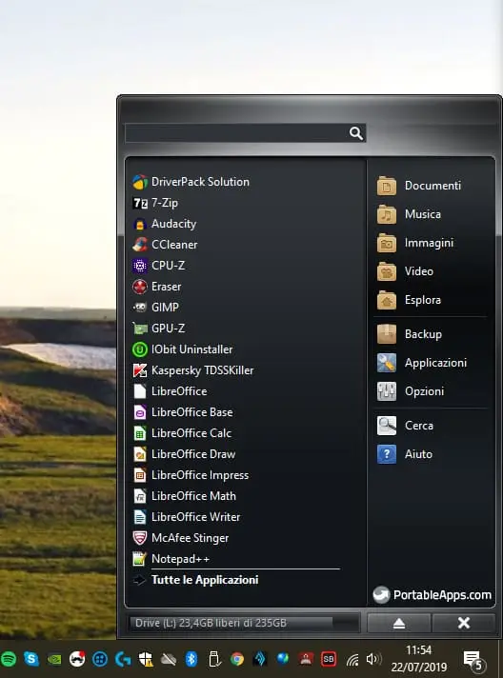Launch GIMP from the list

(155, 308)
